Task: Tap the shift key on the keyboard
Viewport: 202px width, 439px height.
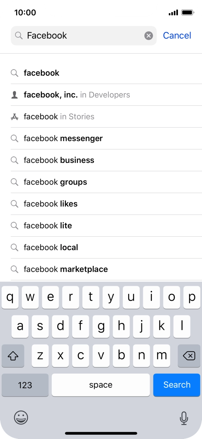Action: pos(13,356)
